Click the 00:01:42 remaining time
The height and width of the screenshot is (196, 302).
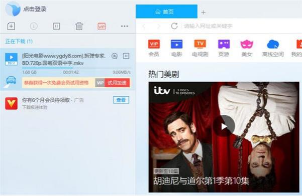click(x=71, y=72)
